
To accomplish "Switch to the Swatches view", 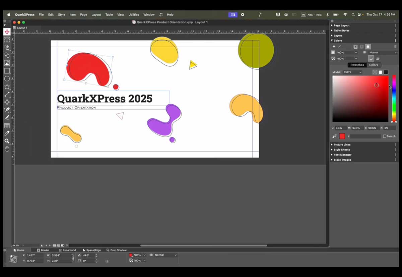I will [357, 65].
